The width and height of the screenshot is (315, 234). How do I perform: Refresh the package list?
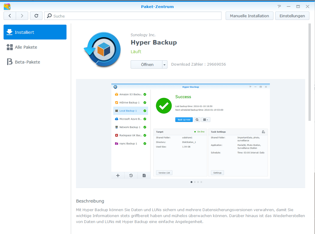point(36,15)
